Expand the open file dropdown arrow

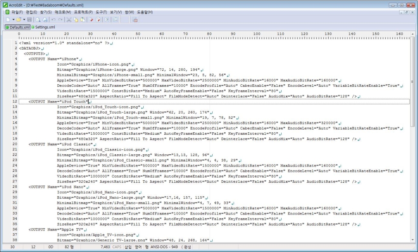point(24,20)
